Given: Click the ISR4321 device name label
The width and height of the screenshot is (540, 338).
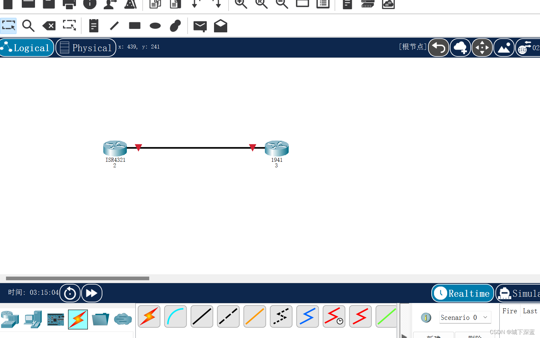Looking at the screenshot, I should click(115, 160).
